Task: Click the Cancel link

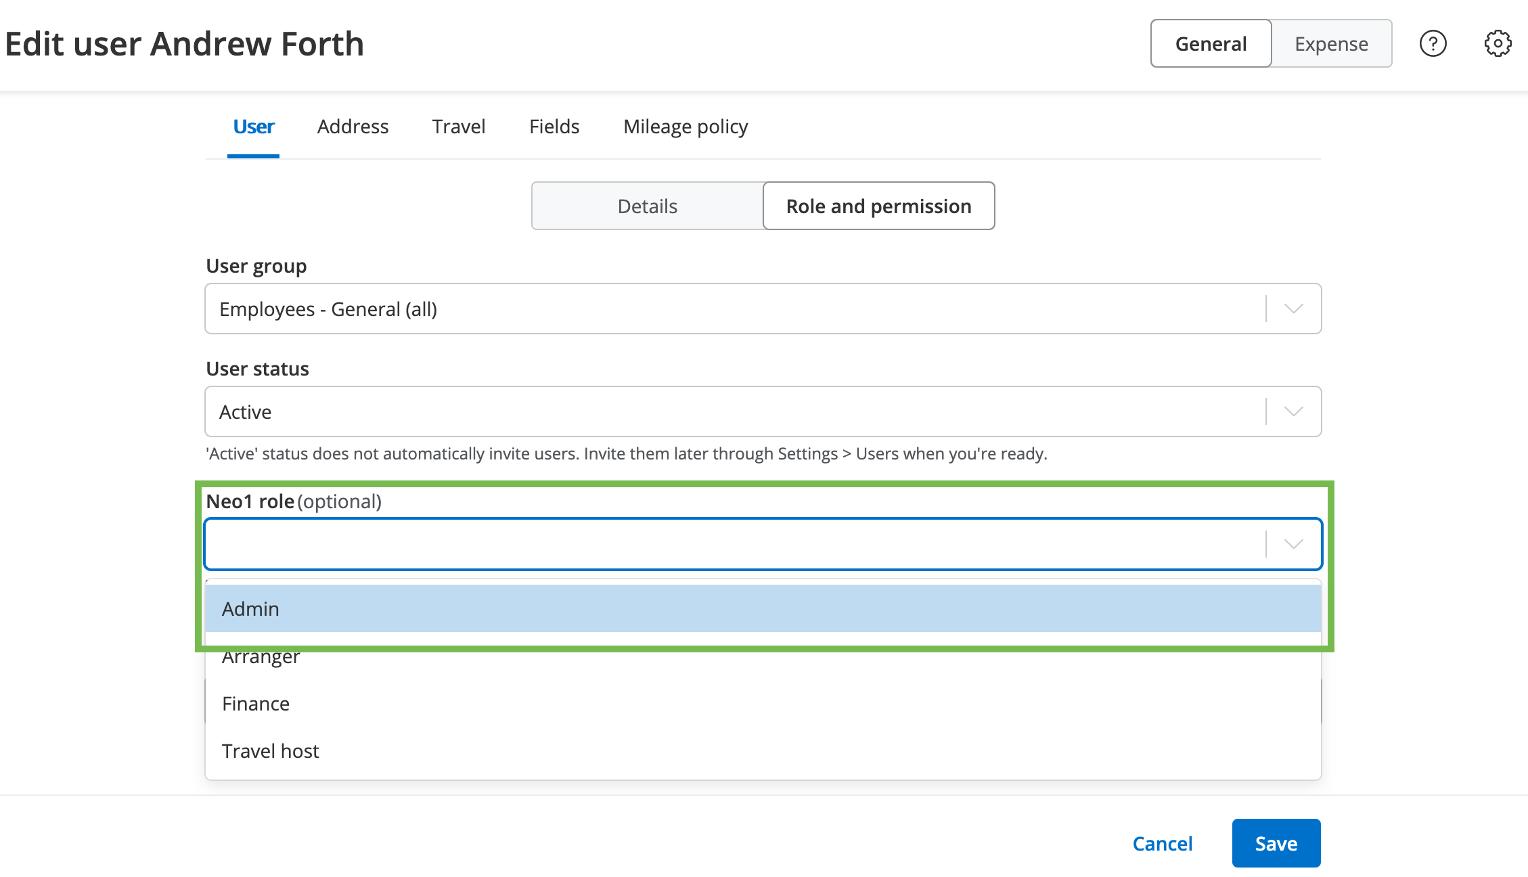Action: pyautogui.click(x=1162, y=844)
